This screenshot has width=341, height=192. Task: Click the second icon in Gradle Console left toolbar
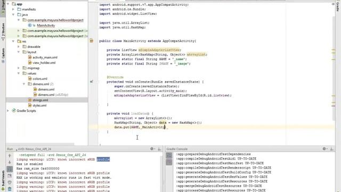point(169,162)
